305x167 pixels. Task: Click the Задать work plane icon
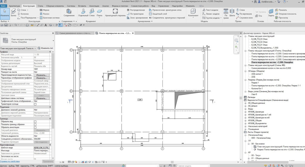click(x=271, y=13)
